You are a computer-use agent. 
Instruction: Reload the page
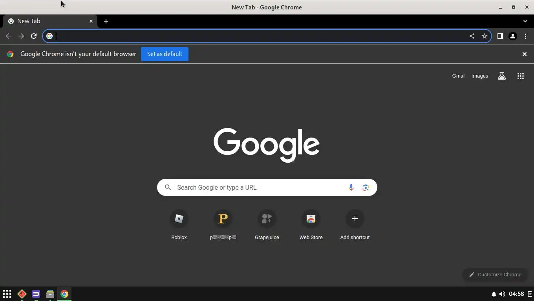34,36
